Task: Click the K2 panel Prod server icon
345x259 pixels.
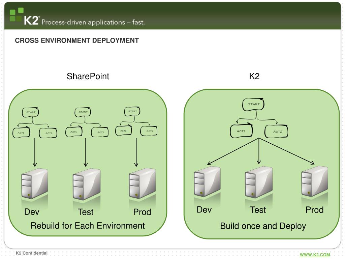Action: [315, 181]
